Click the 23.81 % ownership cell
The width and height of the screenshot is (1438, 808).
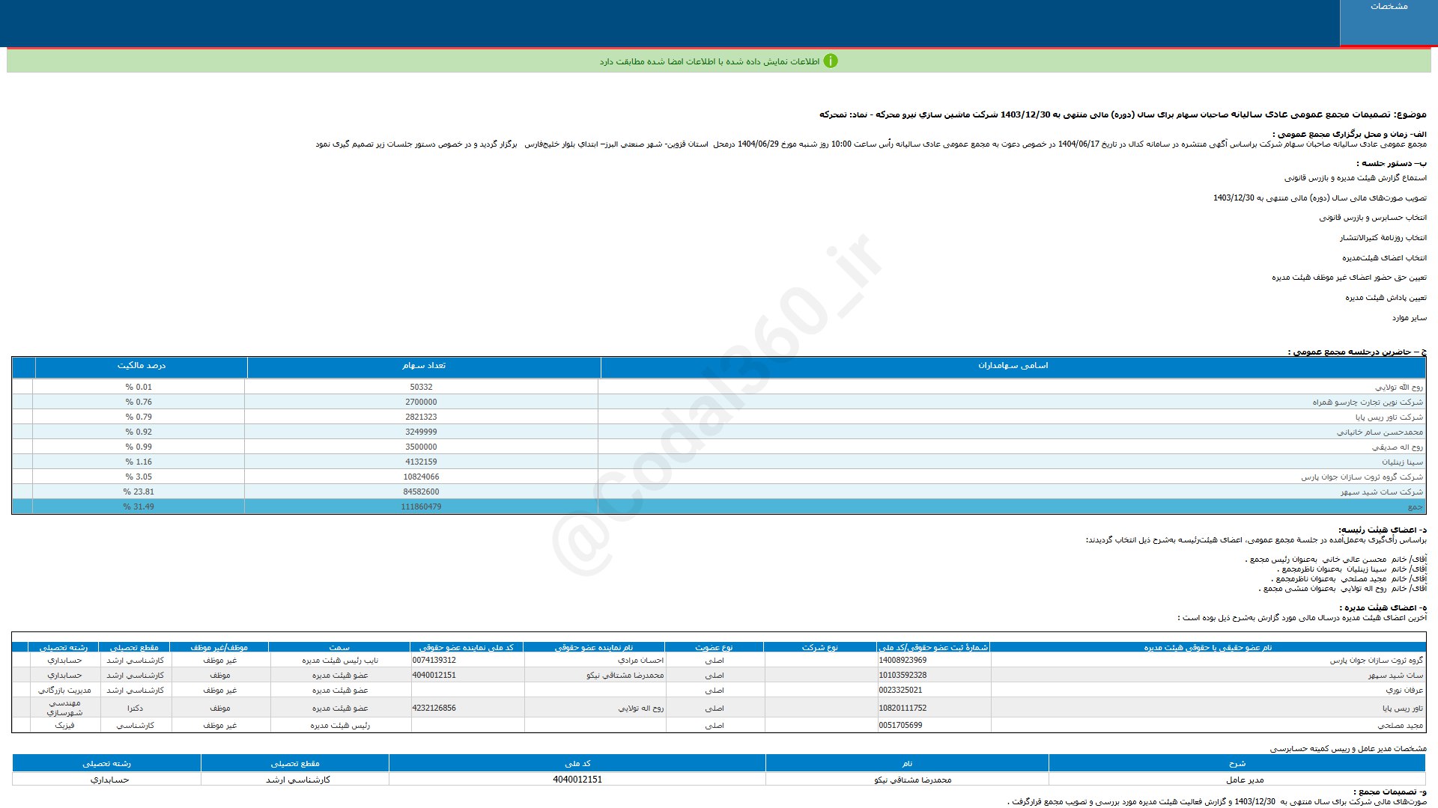(x=139, y=492)
